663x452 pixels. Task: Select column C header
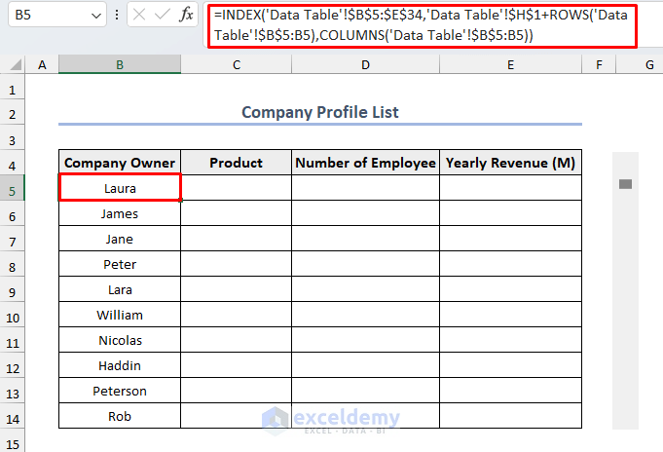pyautogui.click(x=237, y=64)
